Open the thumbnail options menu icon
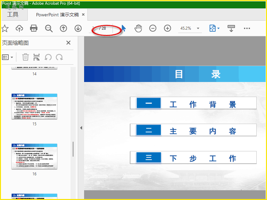This screenshot has height=200, width=267. coord(7,57)
